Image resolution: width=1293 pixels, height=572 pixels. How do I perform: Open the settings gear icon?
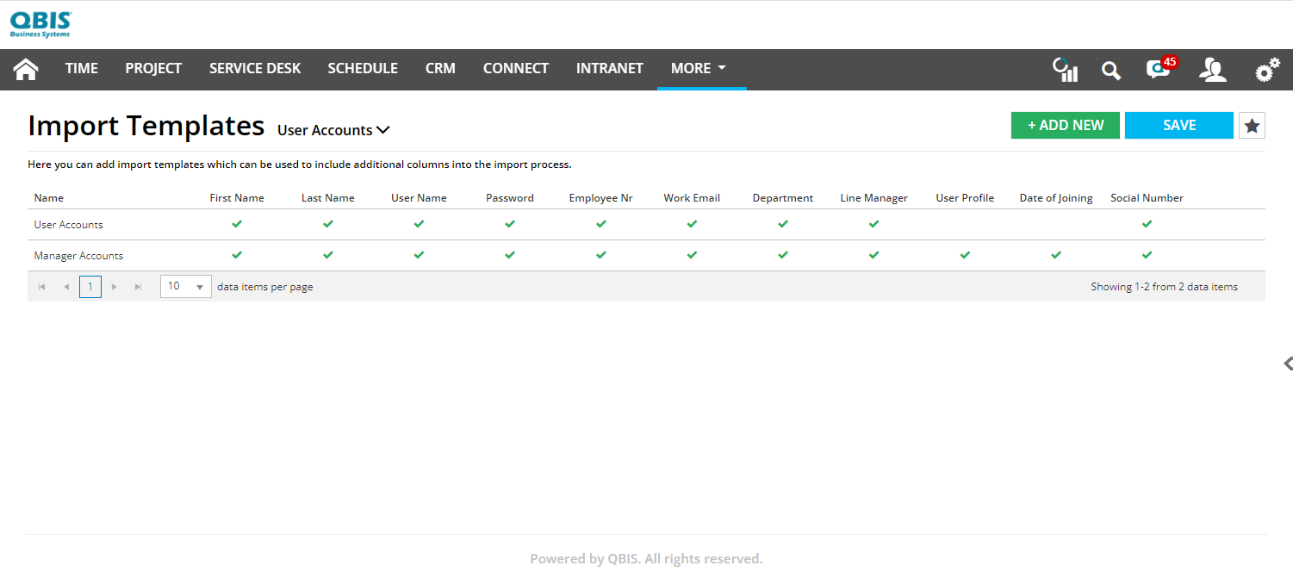(1265, 69)
